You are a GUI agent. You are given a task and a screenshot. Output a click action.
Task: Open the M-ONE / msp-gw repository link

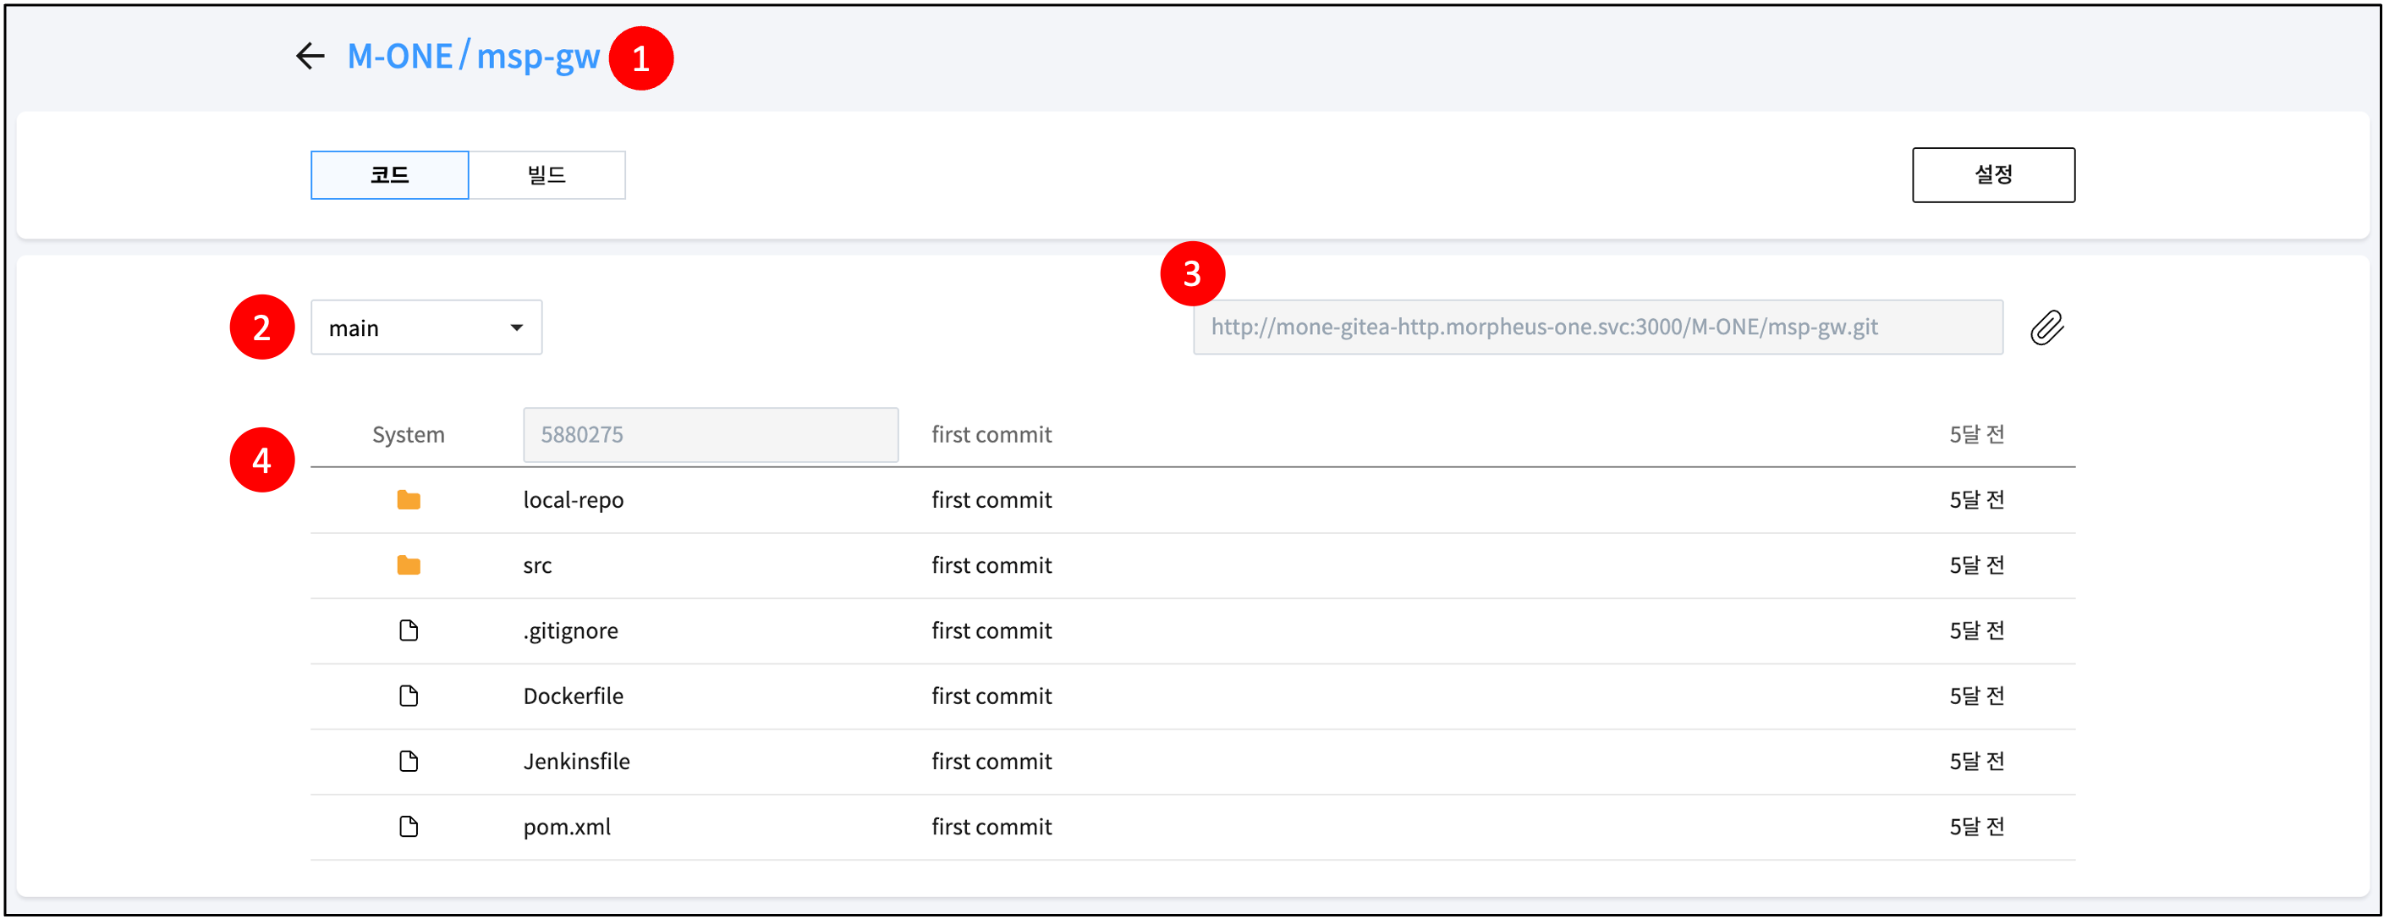click(x=473, y=57)
